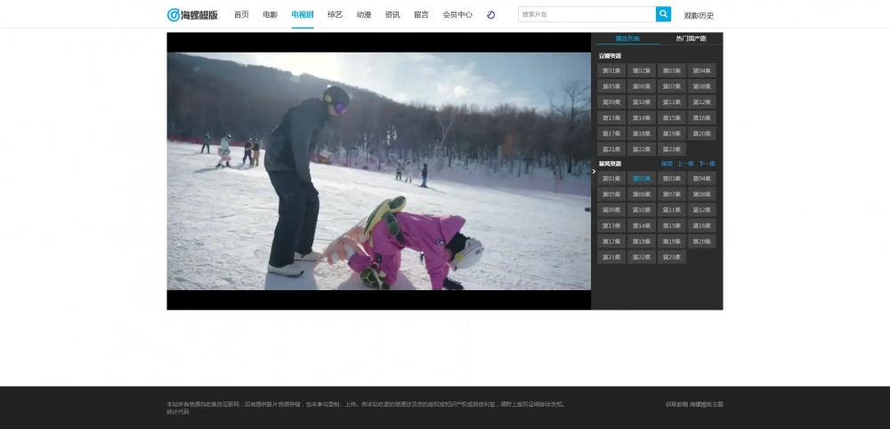Switch to the 播放列表 tab
Screen dimensions: 890x429
[627, 38]
